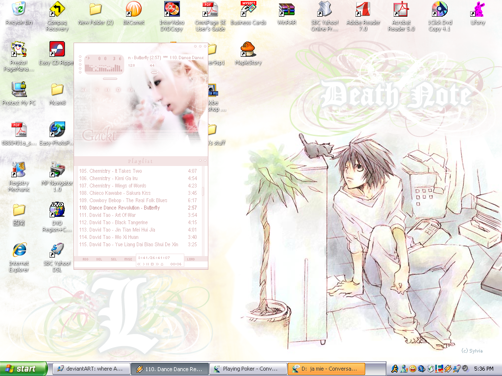
Task: Open the SBC Yahoo! DSL rocket shortcut
Action: pos(57,258)
